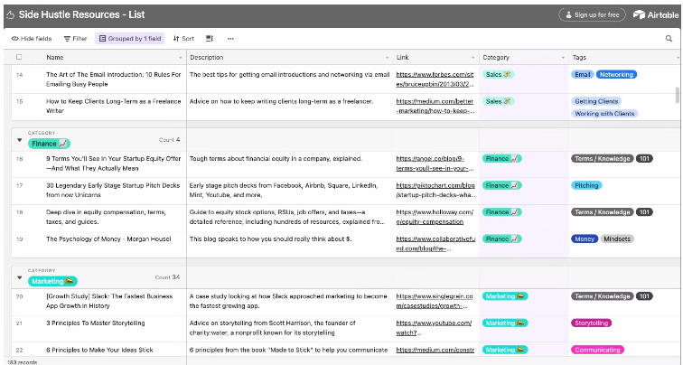
Task: Open the search magnifier icon
Action: (x=669, y=38)
